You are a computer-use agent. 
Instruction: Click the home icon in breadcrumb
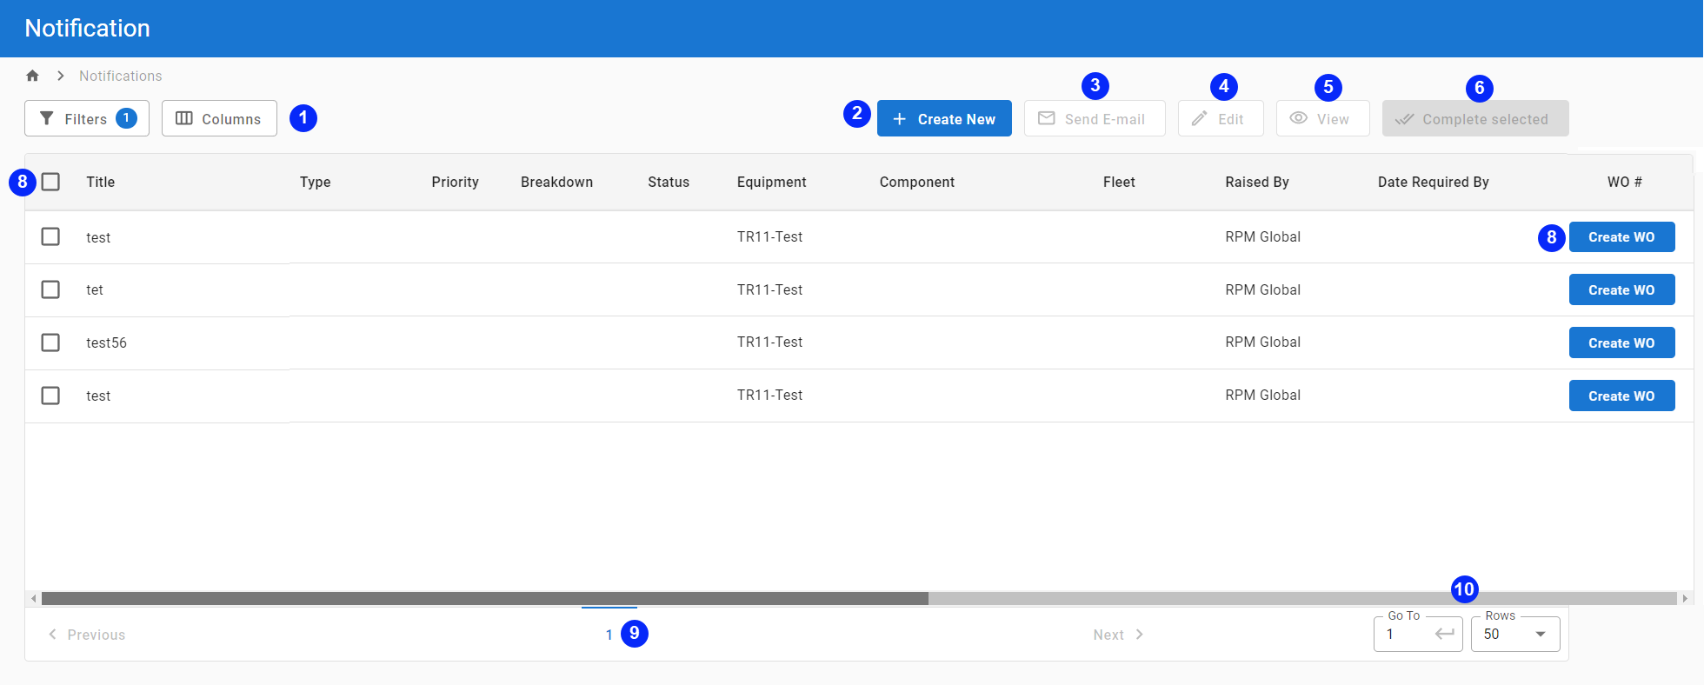click(x=33, y=76)
